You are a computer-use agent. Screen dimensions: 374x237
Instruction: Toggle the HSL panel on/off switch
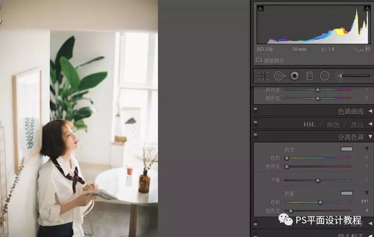256,123
